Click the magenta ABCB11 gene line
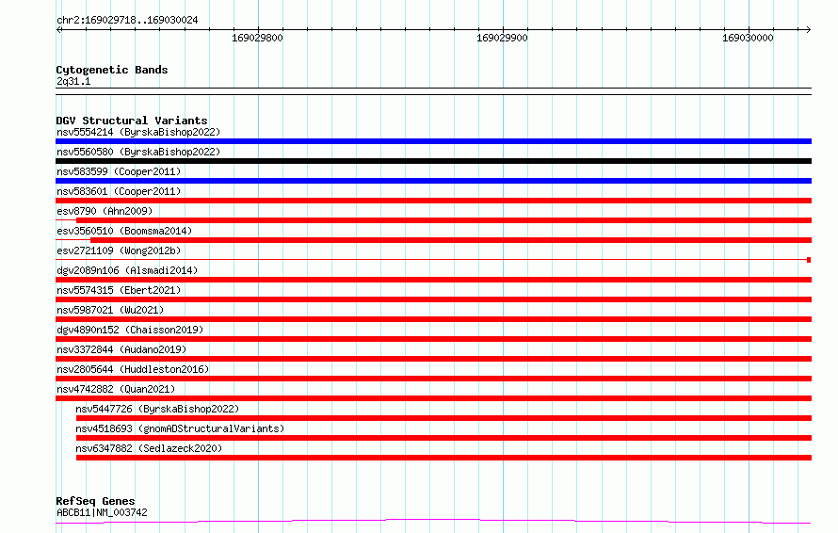 pos(433,521)
